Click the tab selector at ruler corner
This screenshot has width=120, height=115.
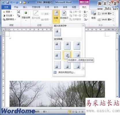(x=3, y=30)
